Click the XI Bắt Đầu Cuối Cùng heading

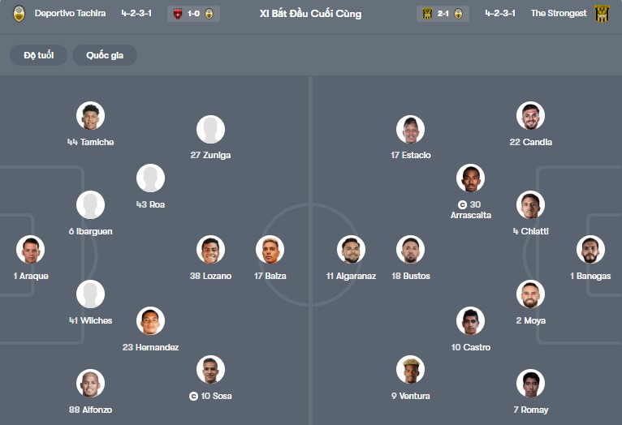click(310, 14)
